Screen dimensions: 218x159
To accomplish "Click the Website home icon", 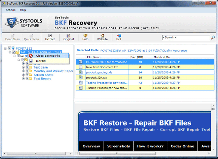I will (102, 36).
